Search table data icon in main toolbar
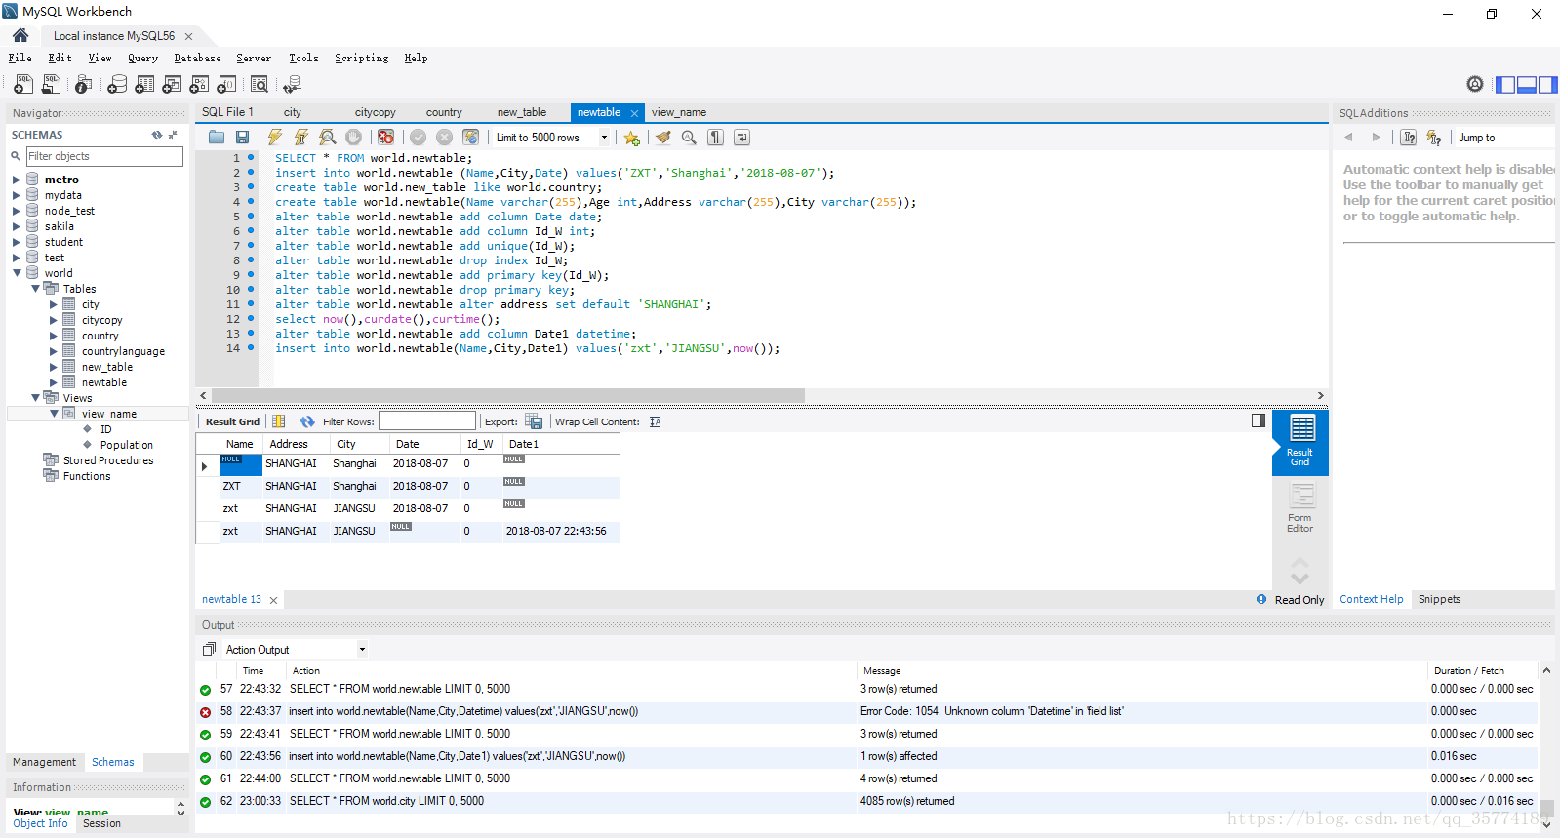Screen dimensions: 1560x838 pyautogui.click(x=260, y=85)
